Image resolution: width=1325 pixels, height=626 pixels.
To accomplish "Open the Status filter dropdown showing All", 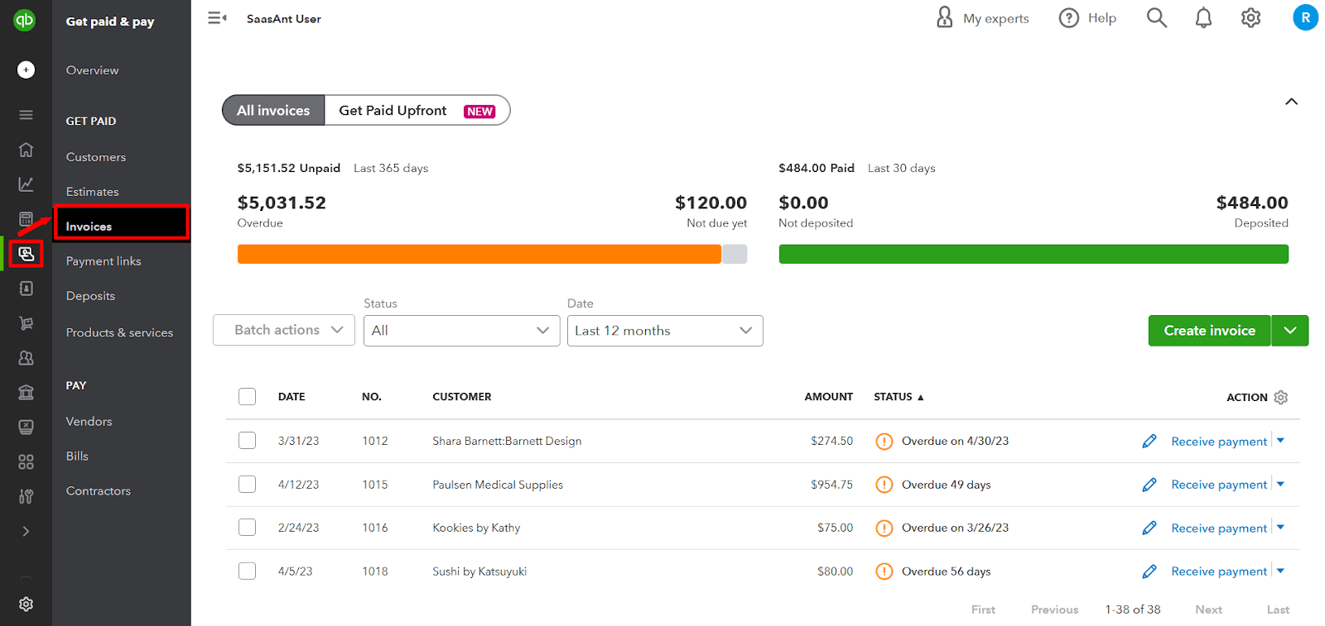I will point(462,331).
